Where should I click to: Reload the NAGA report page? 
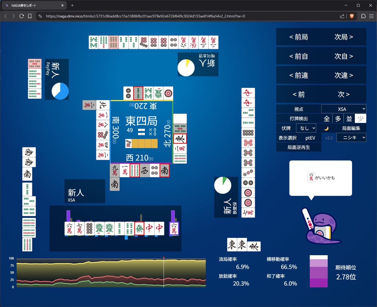(x=22, y=16)
